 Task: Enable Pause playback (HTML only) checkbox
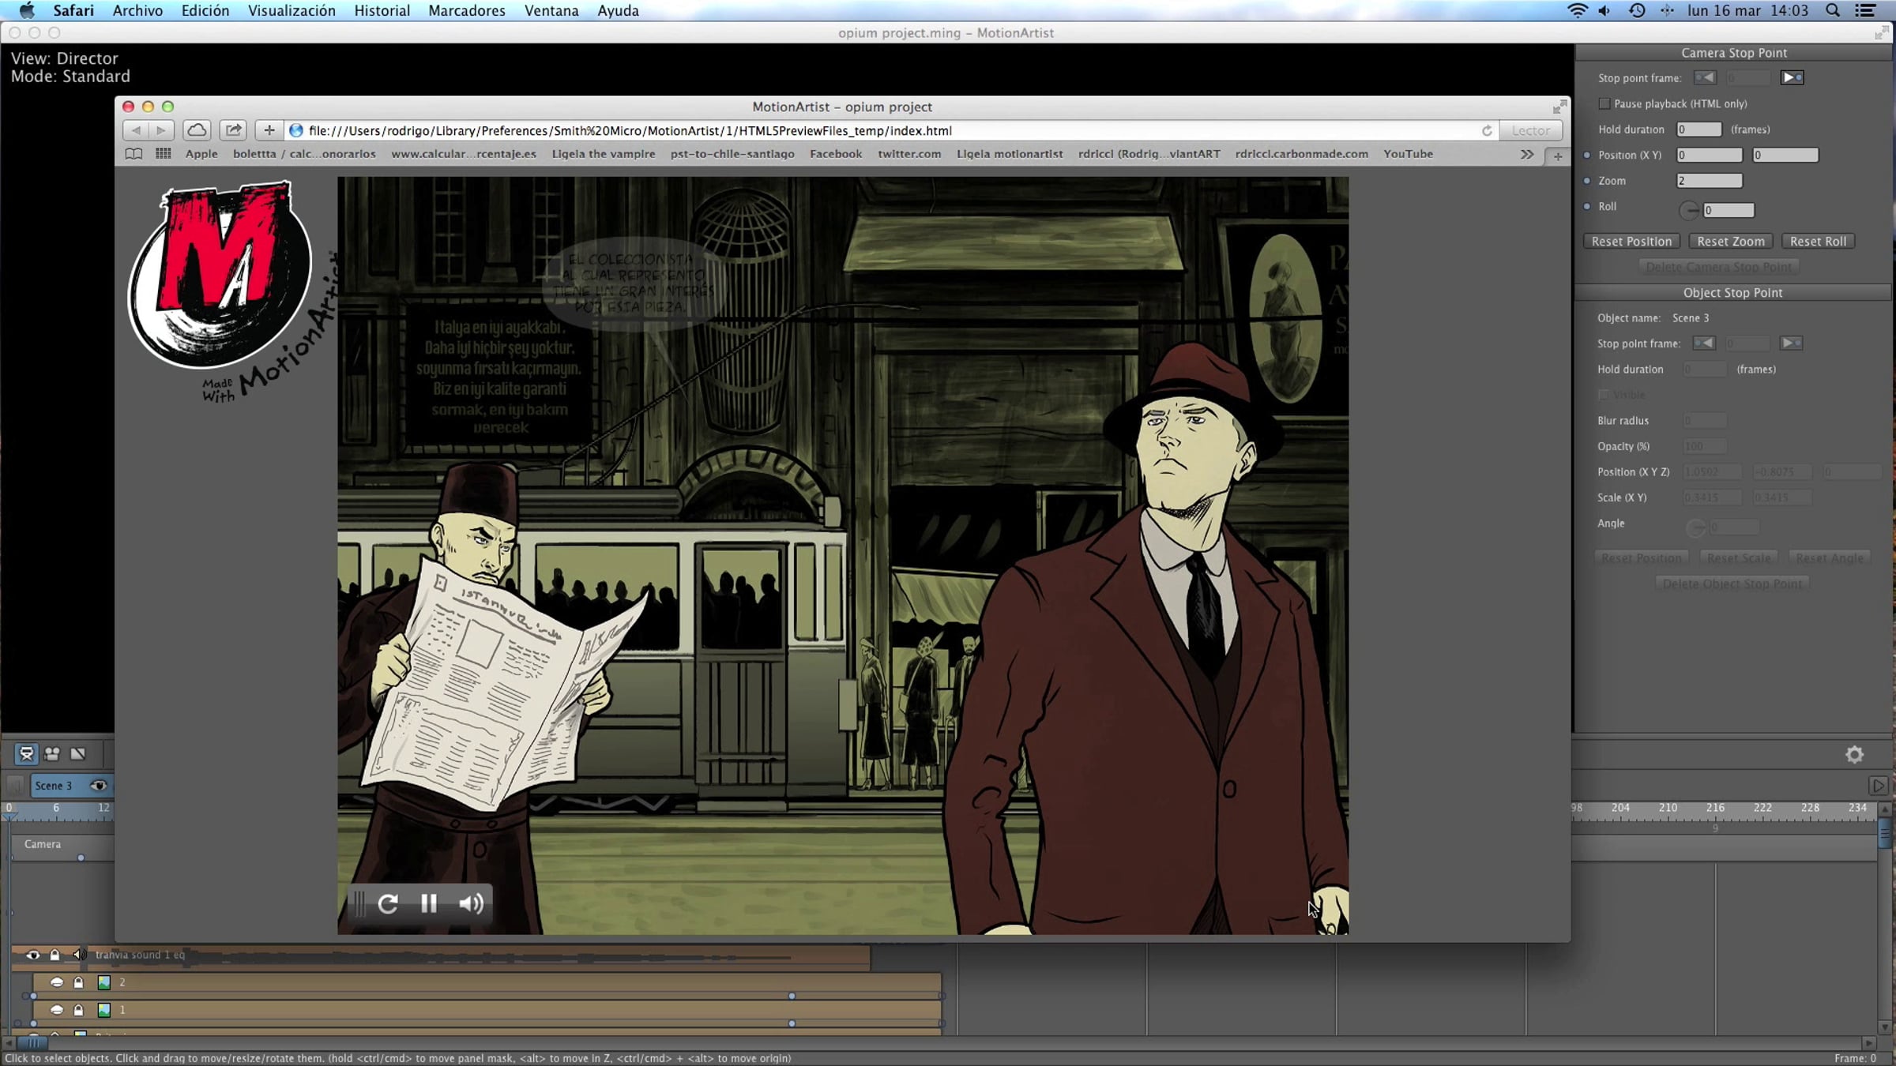(x=1604, y=103)
